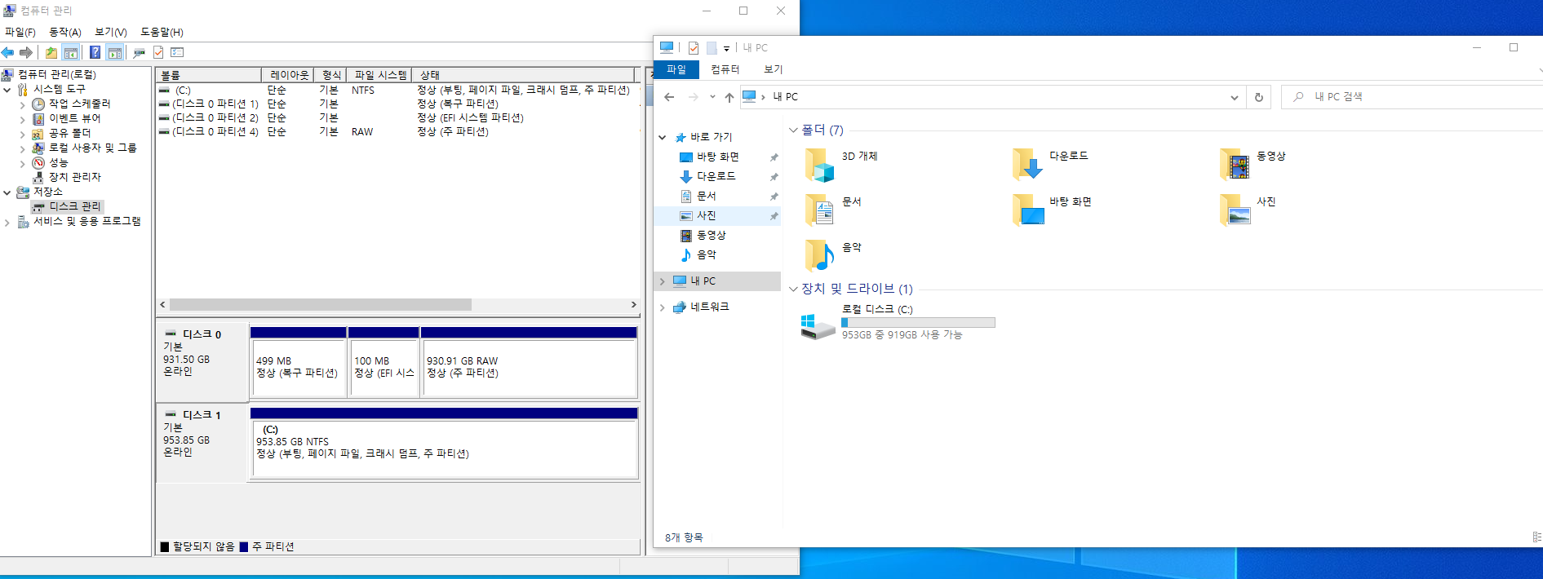Open the Downloads (다운로드) folder icon
Screen dimensions: 1543x579
tap(1027, 164)
